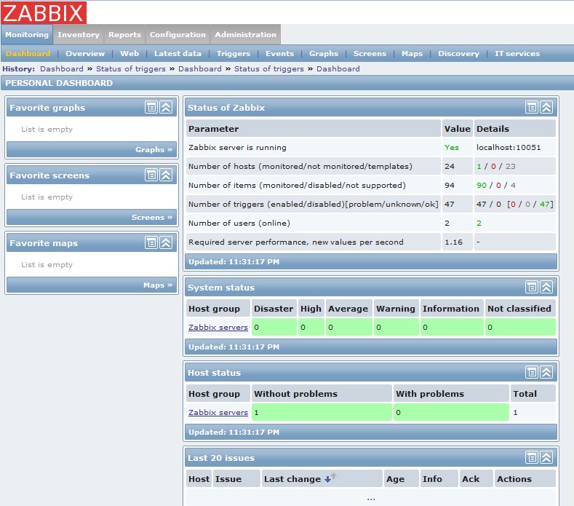
Task: Open the Web submenu item
Action: [129, 53]
